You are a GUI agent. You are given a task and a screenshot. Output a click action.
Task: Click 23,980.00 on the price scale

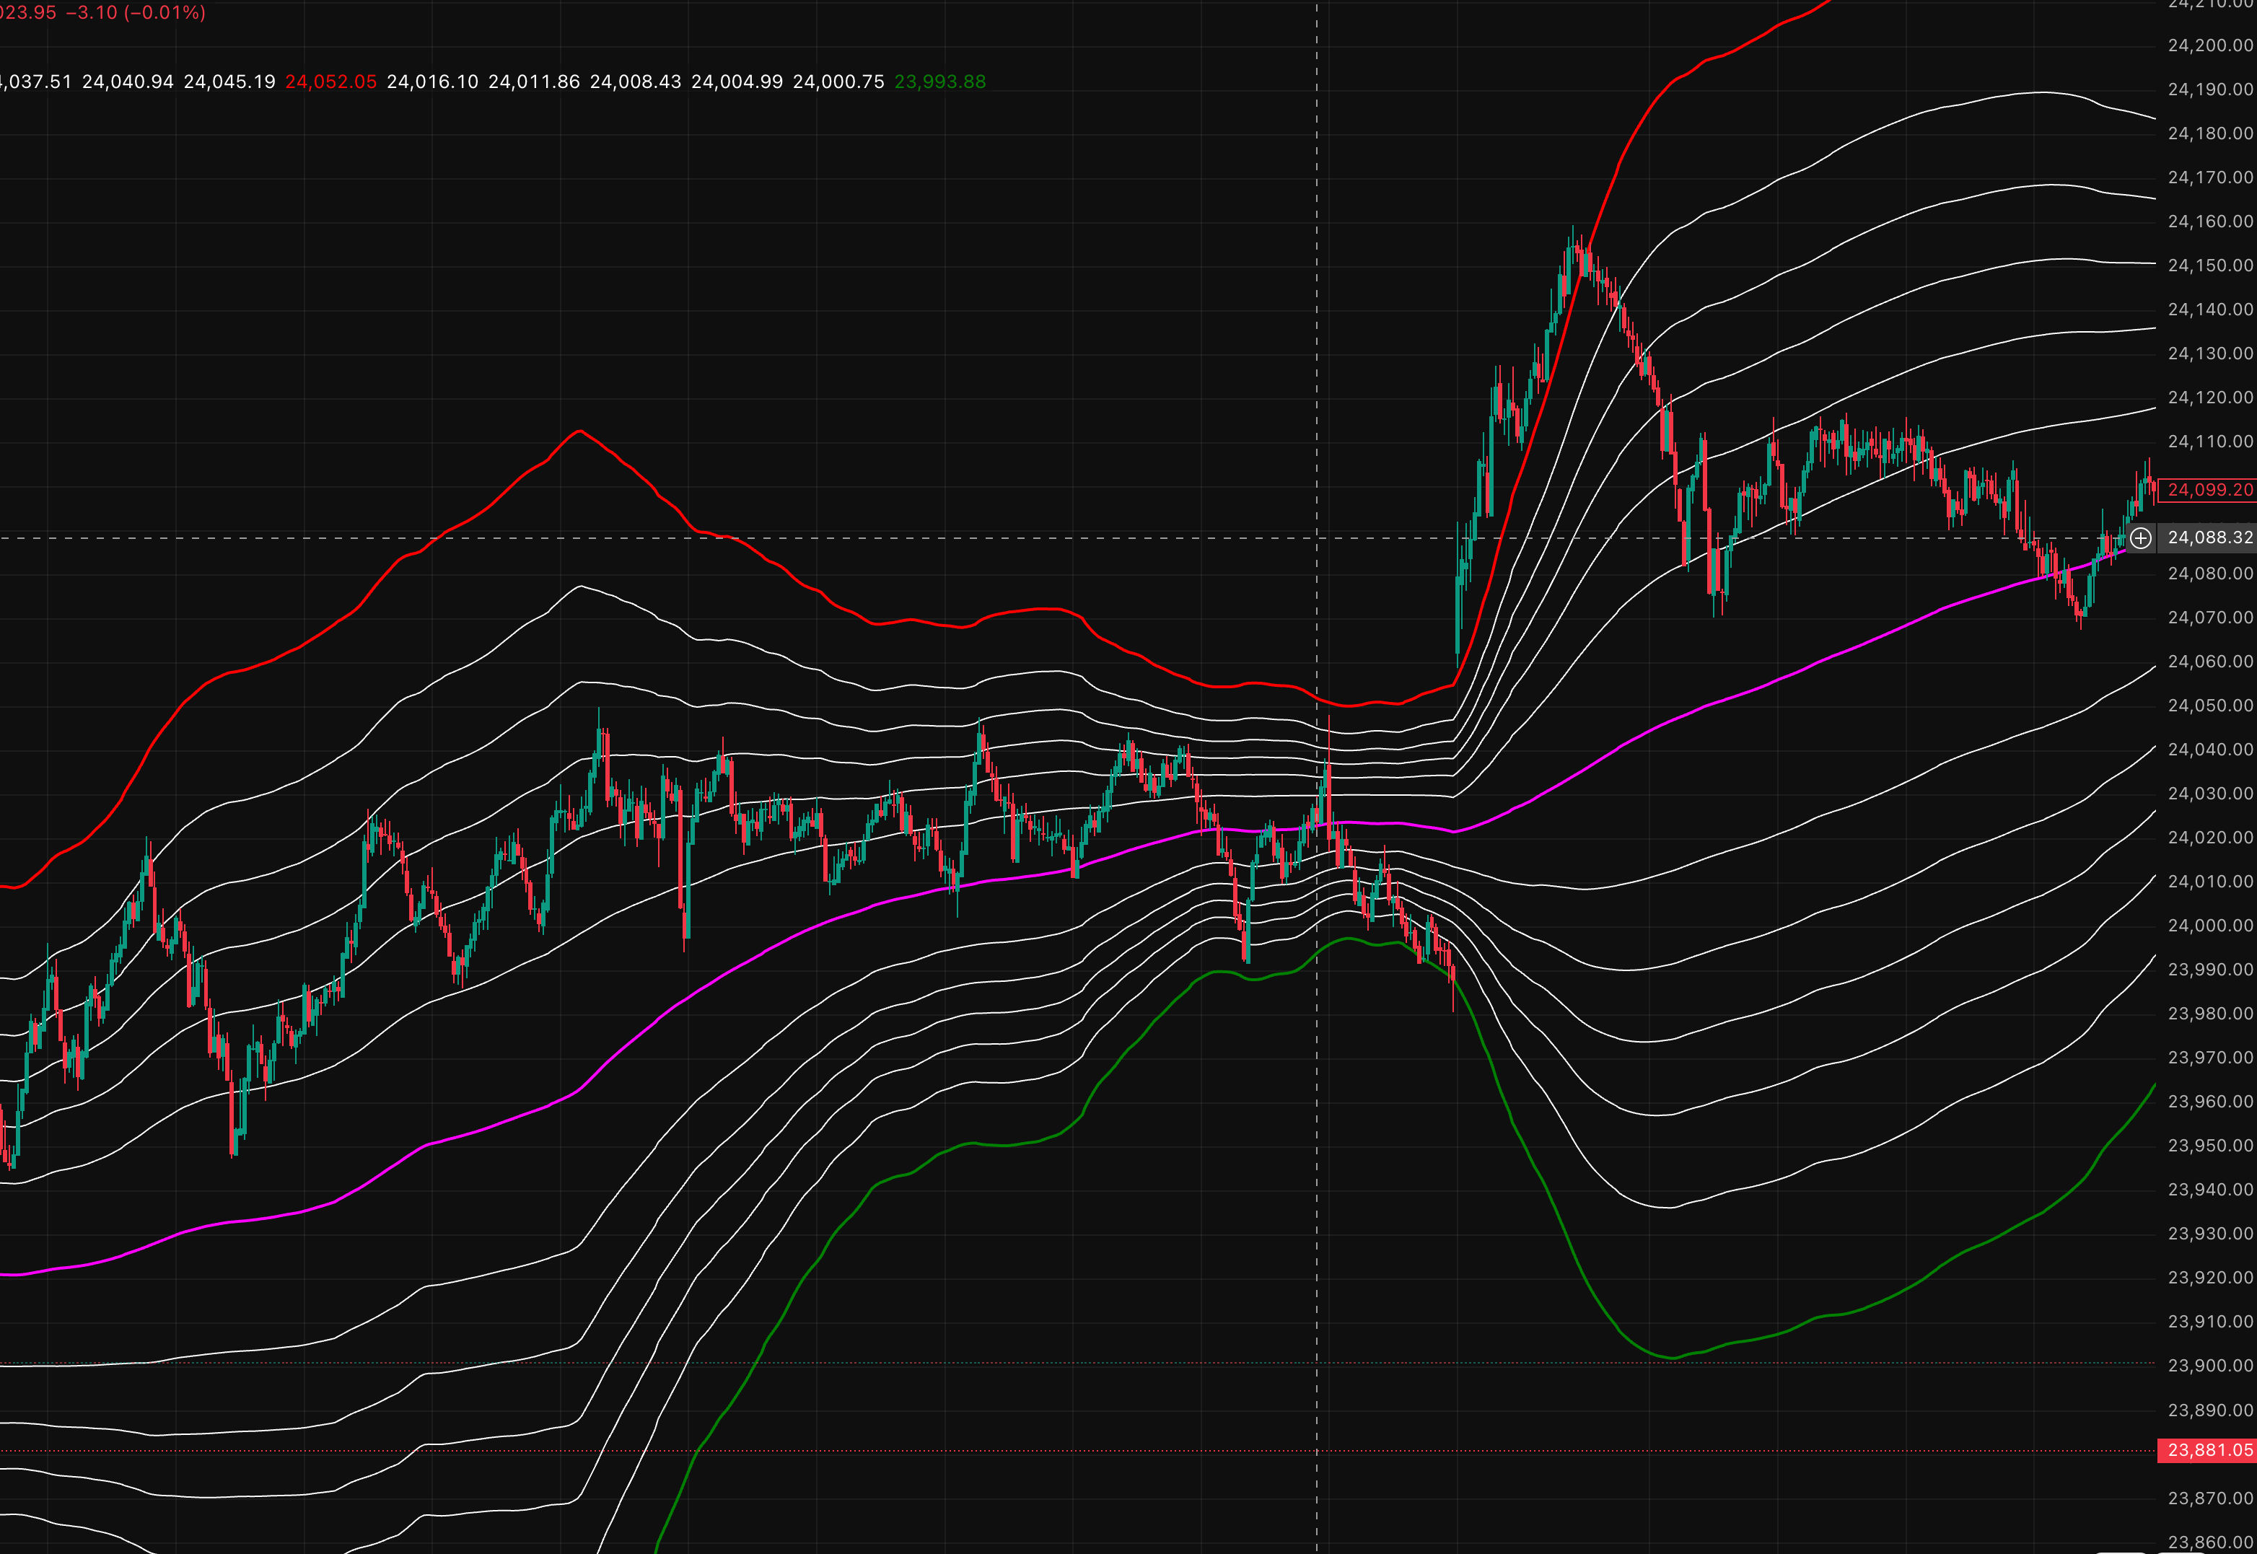tap(2210, 1014)
